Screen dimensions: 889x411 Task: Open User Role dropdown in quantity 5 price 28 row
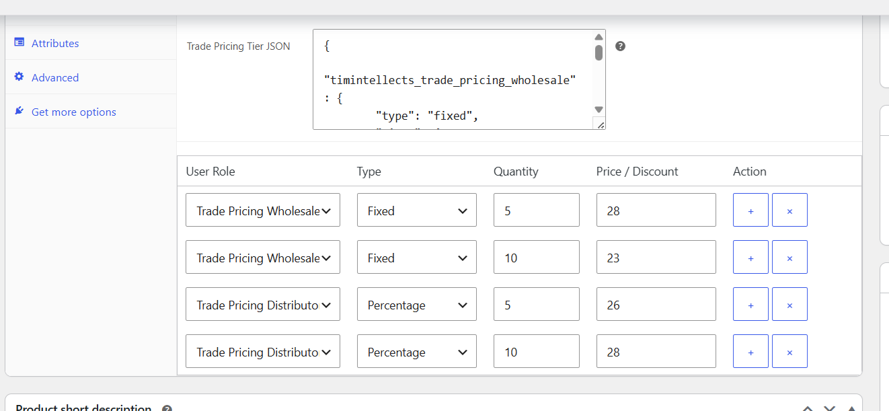(x=263, y=211)
